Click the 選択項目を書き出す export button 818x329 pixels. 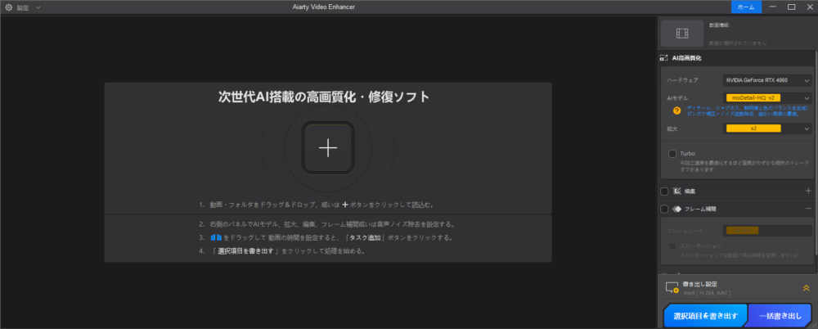pos(706,316)
